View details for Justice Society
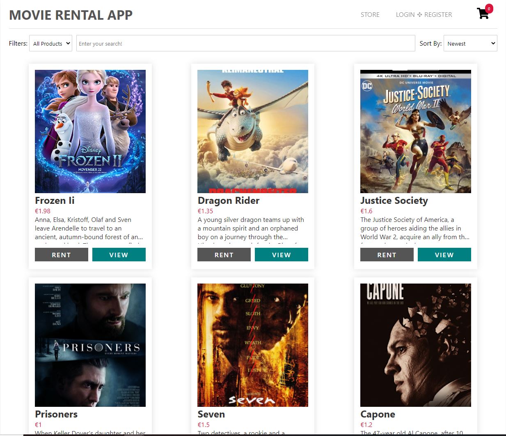The width and height of the screenshot is (506, 436). pyautogui.click(x=444, y=254)
